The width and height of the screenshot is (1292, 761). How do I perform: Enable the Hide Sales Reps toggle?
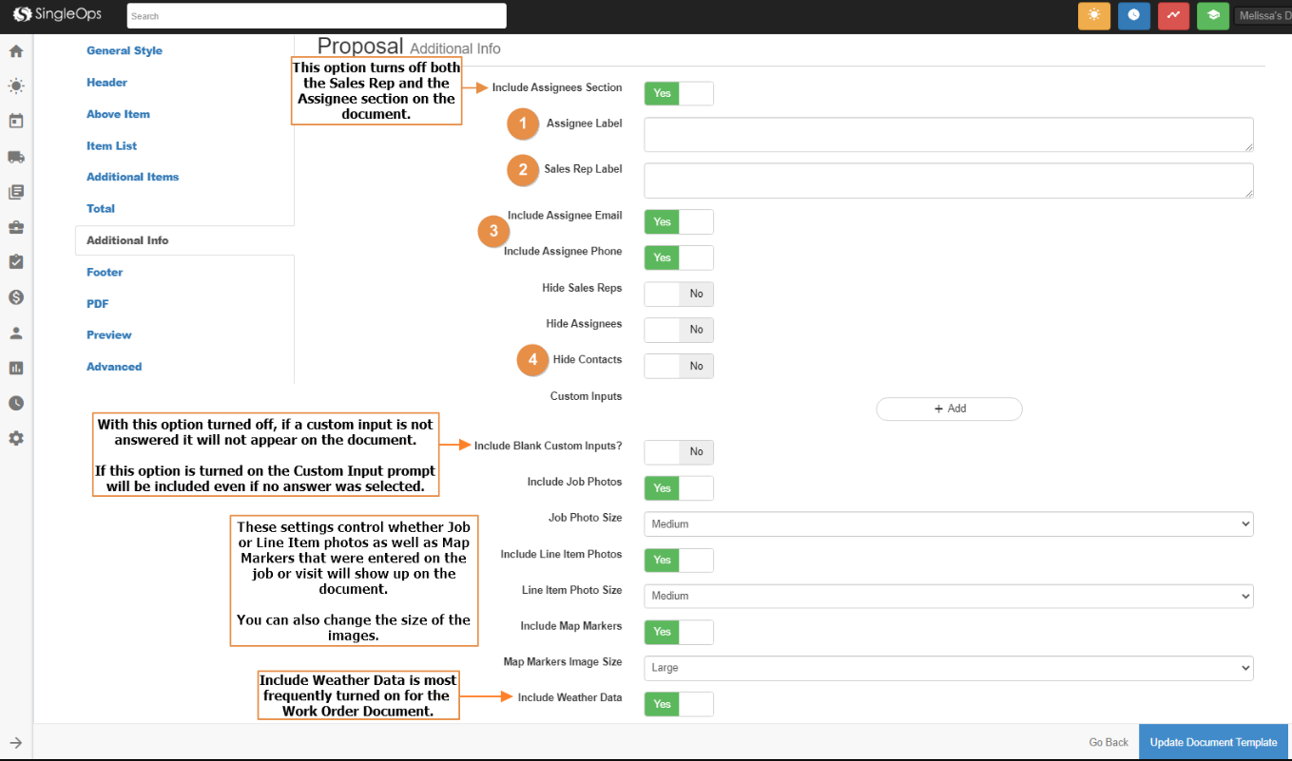point(678,294)
